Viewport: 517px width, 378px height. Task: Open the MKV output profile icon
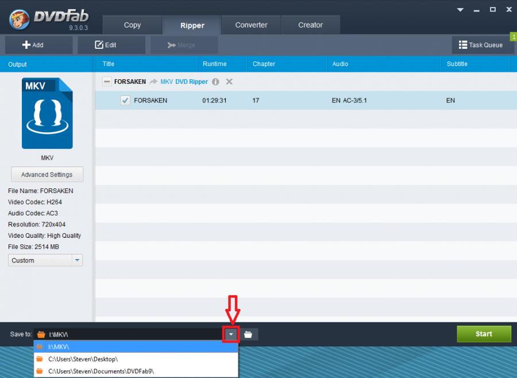point(47,113)
